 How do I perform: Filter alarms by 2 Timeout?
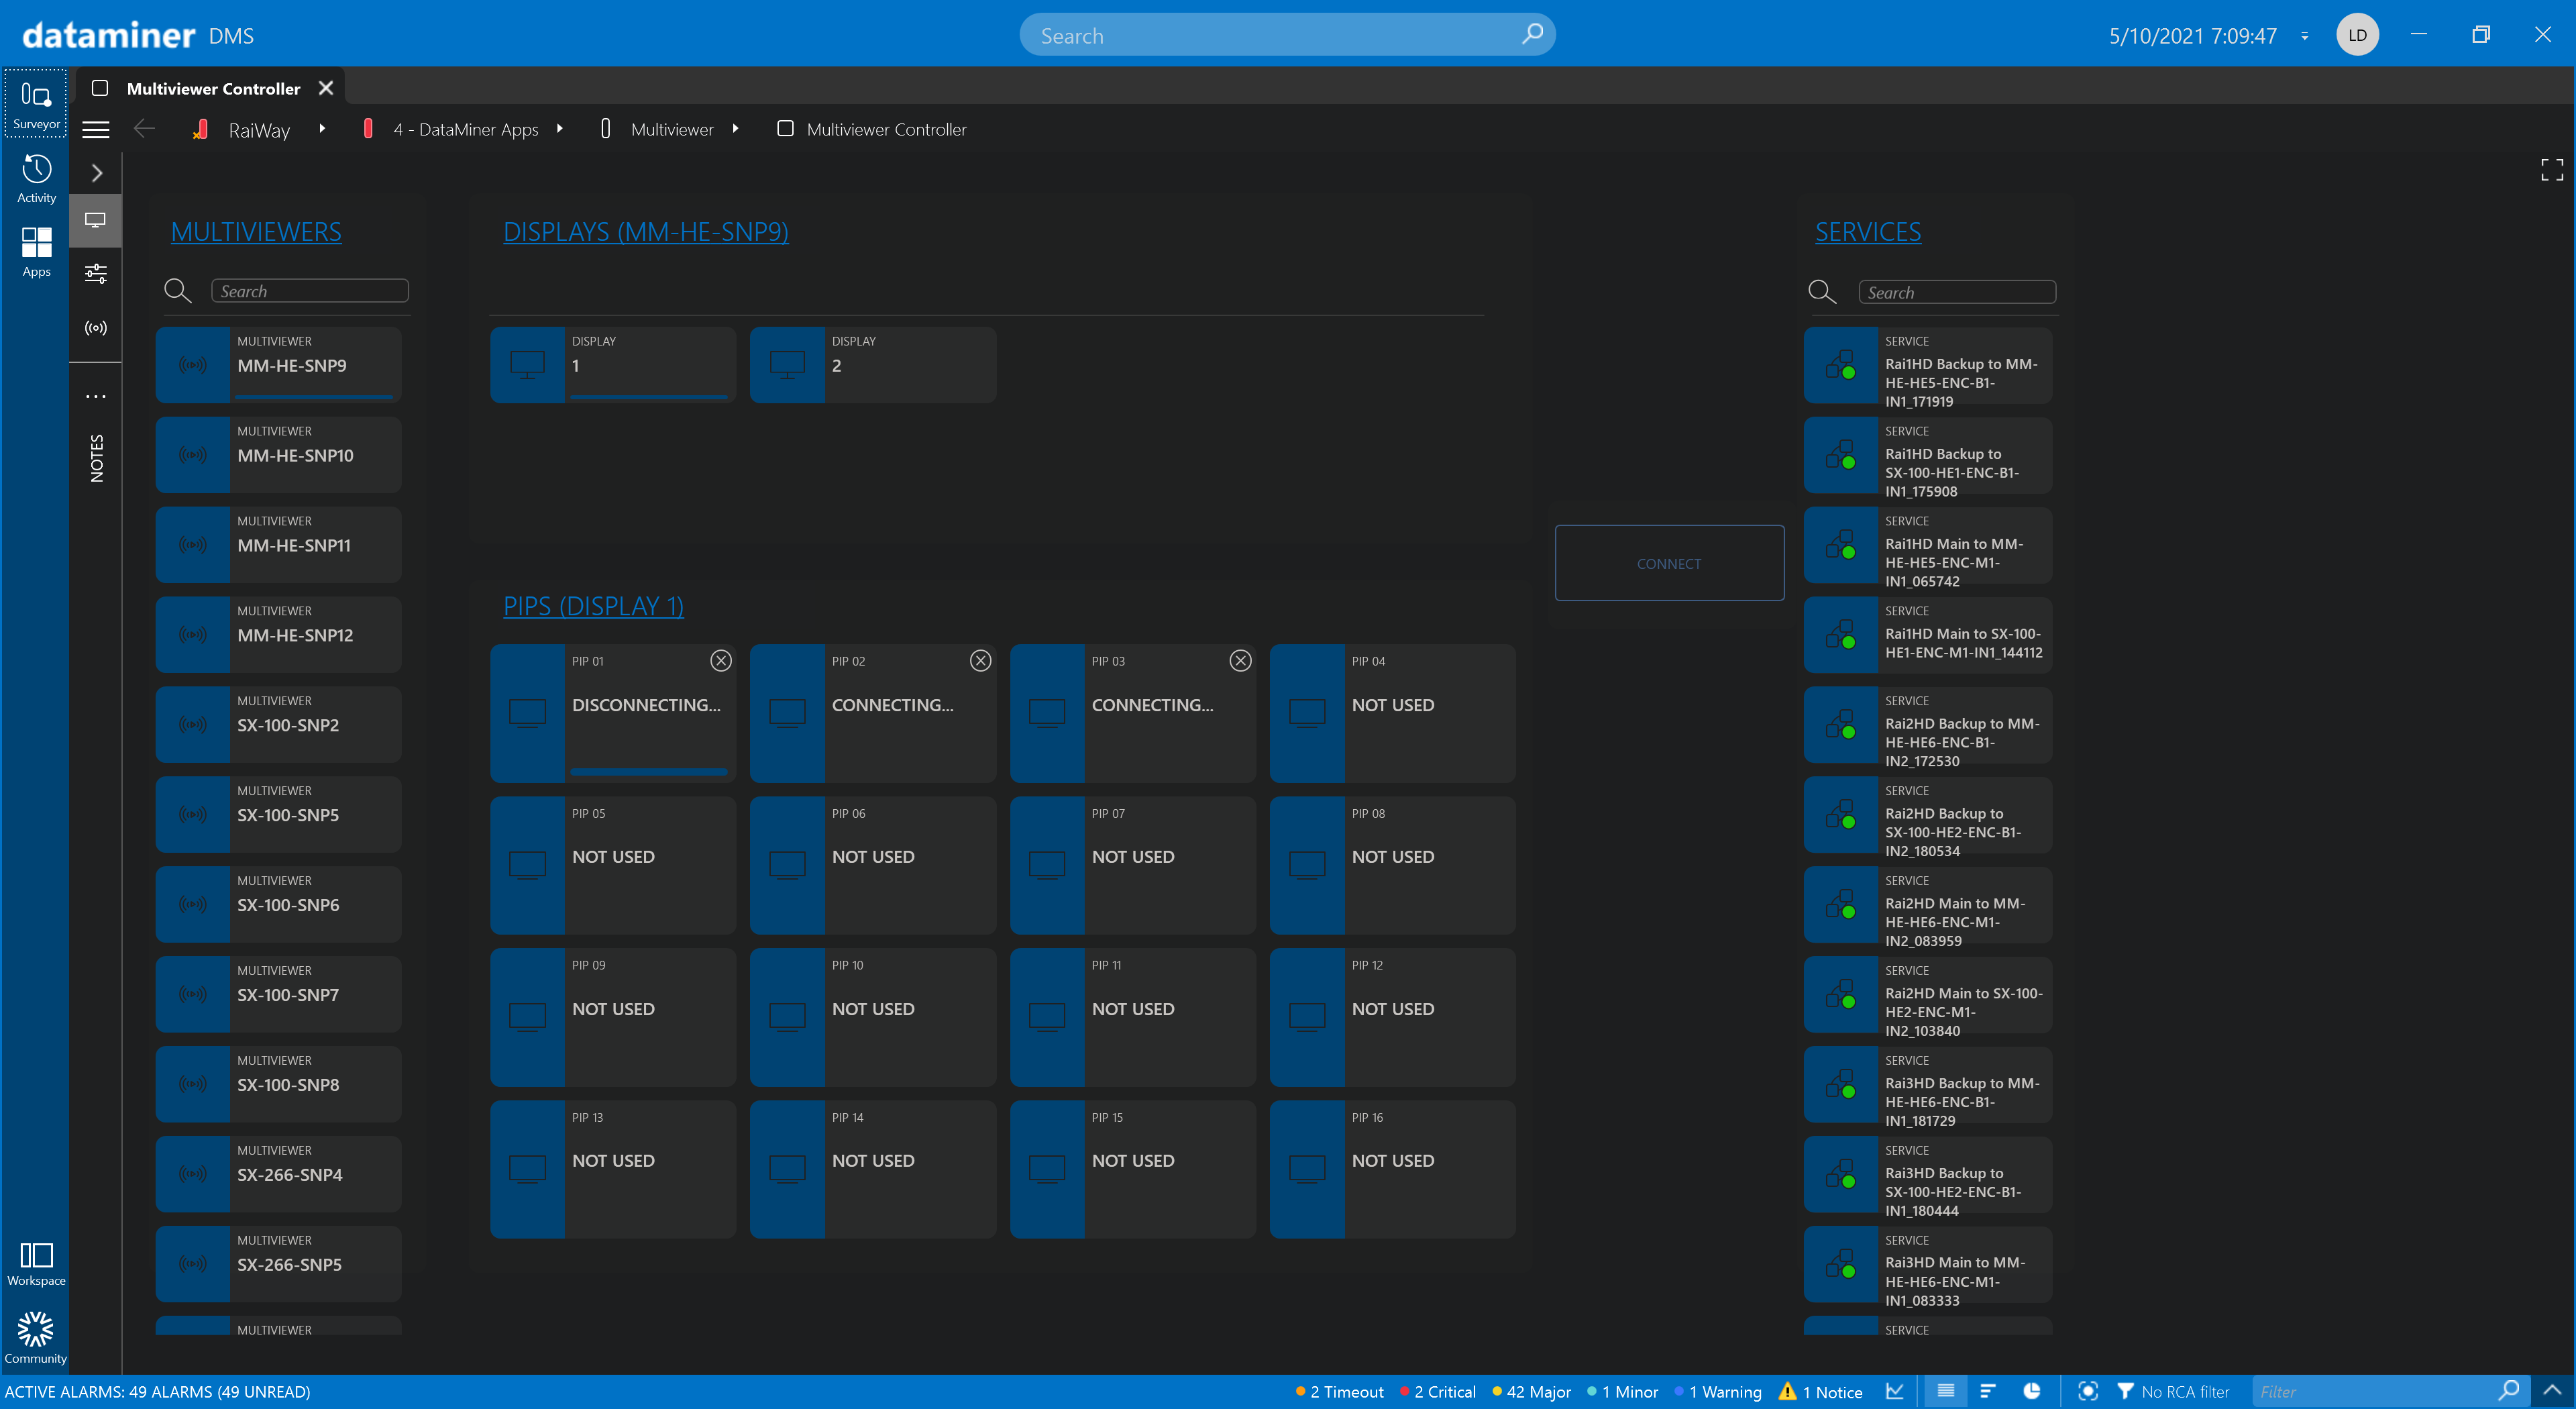click(1339, 1391)
